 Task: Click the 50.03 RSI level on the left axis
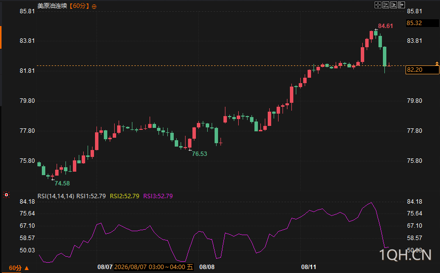[x=27, y=250]
